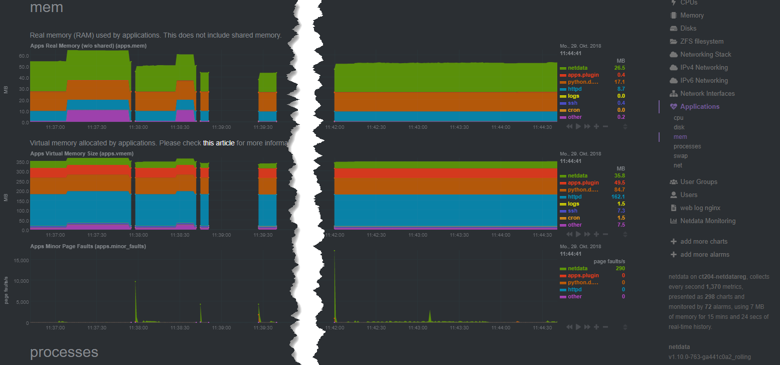Open 'this article' link about virtual memory
The height and width of the screenshot is (365, 780).
tap(219, 143)
